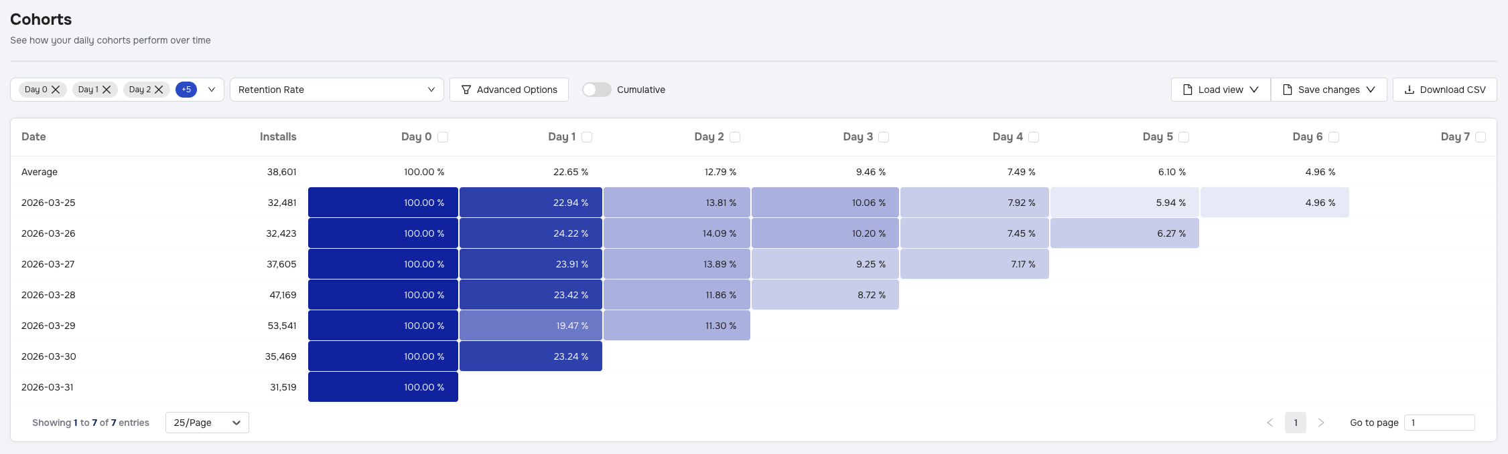Change the 25/Page entries dropdown
The image size is (1508, 454).
(x=207, y=423)
